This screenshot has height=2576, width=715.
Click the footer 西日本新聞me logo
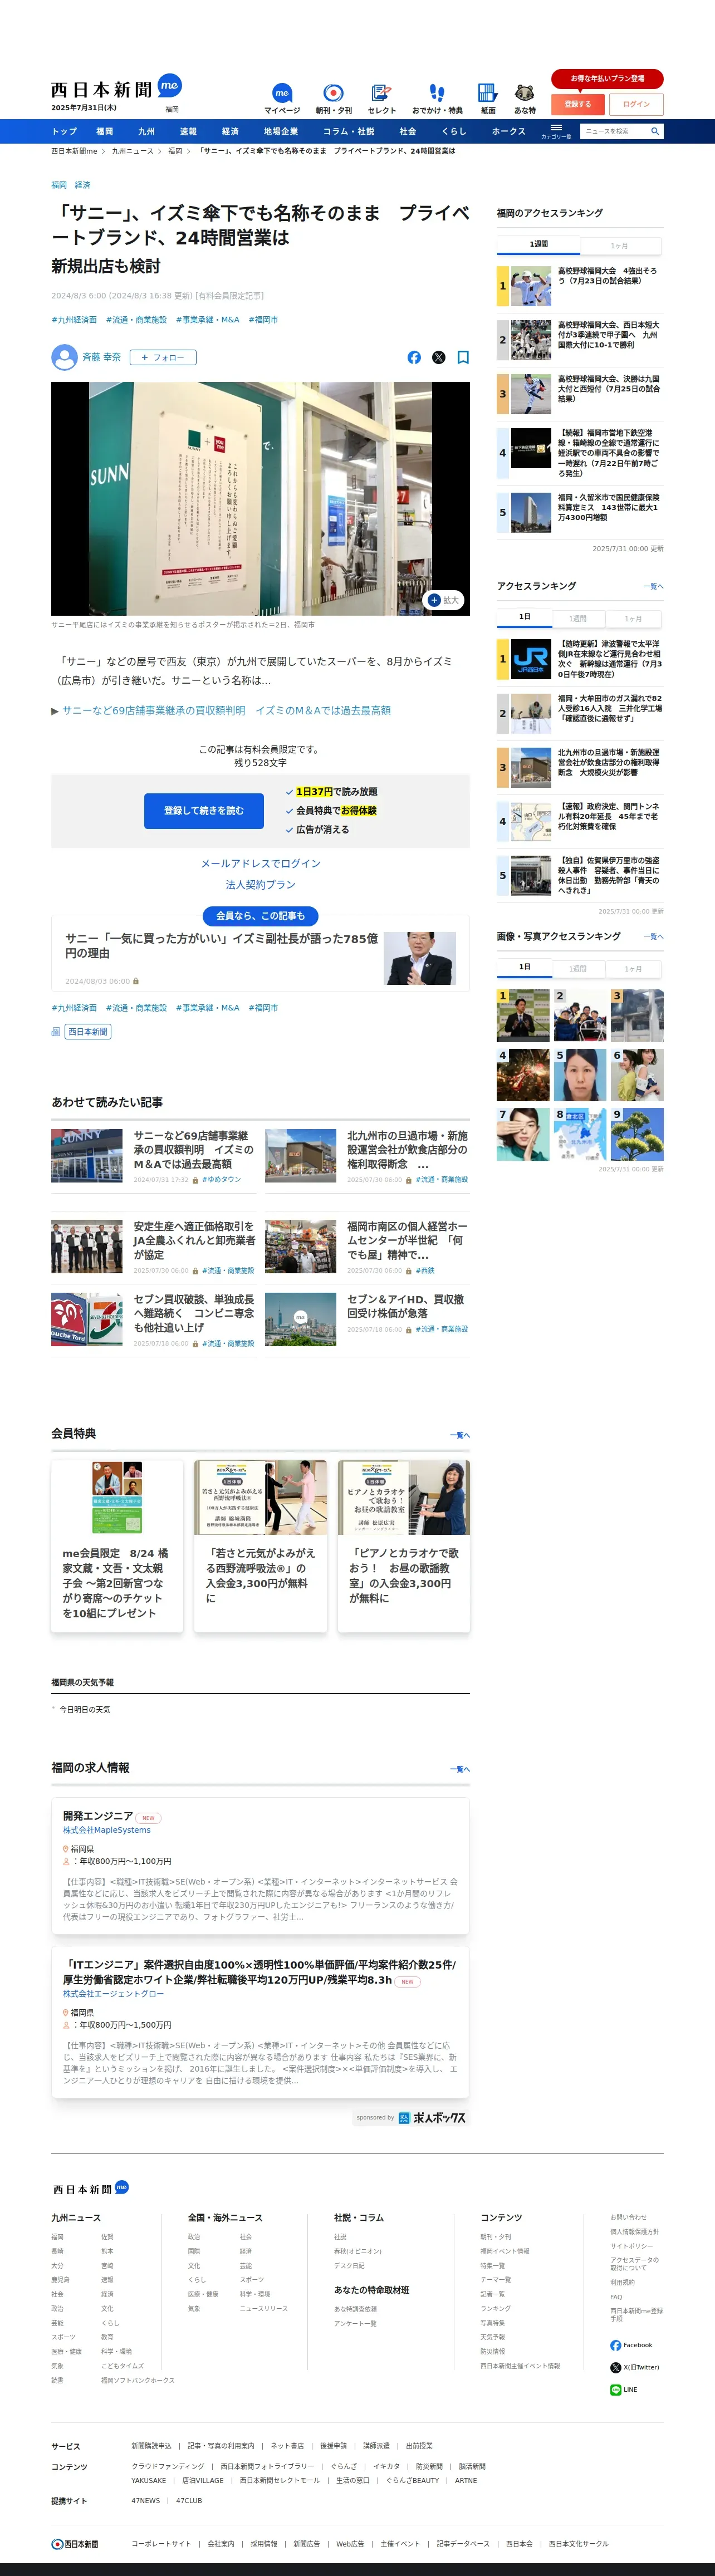[x=90, y=2189]
